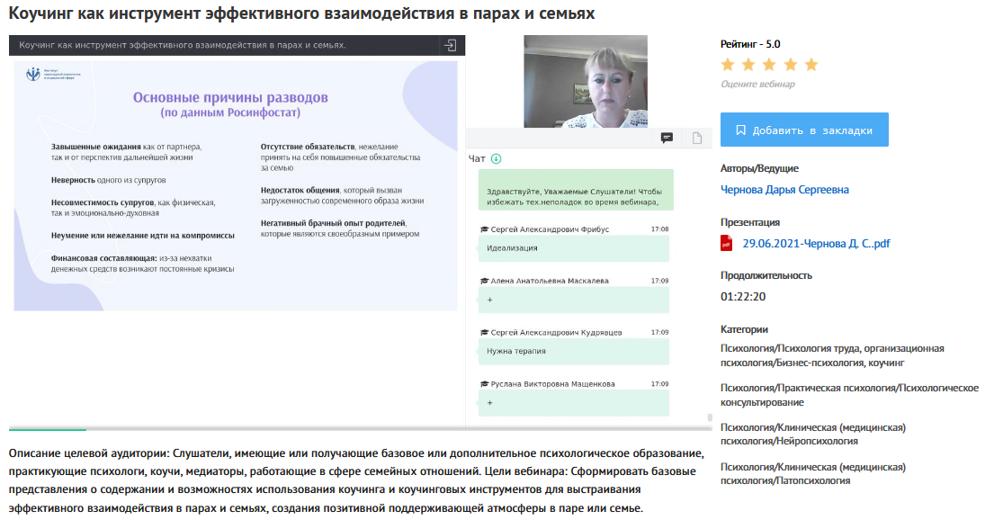
Task: Click the chat scrollbar handle
Action: (710, 417)
